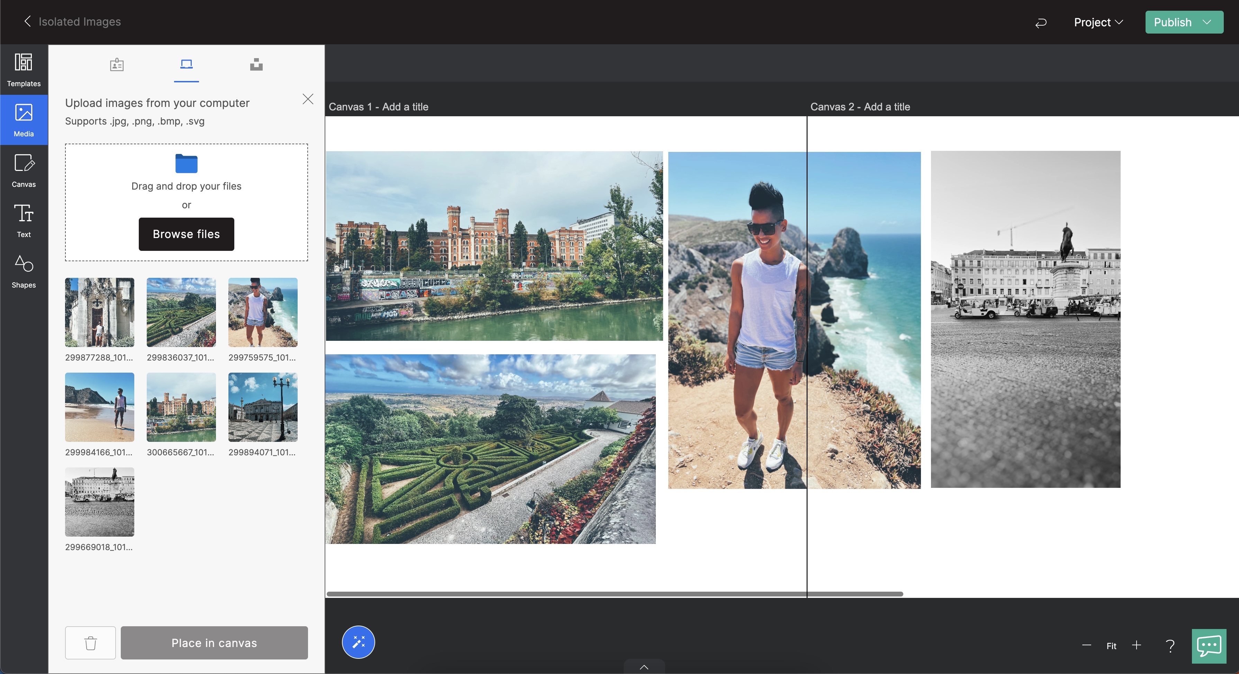
Task: Open the Shapes tool panel
Action: click(24, 271)
